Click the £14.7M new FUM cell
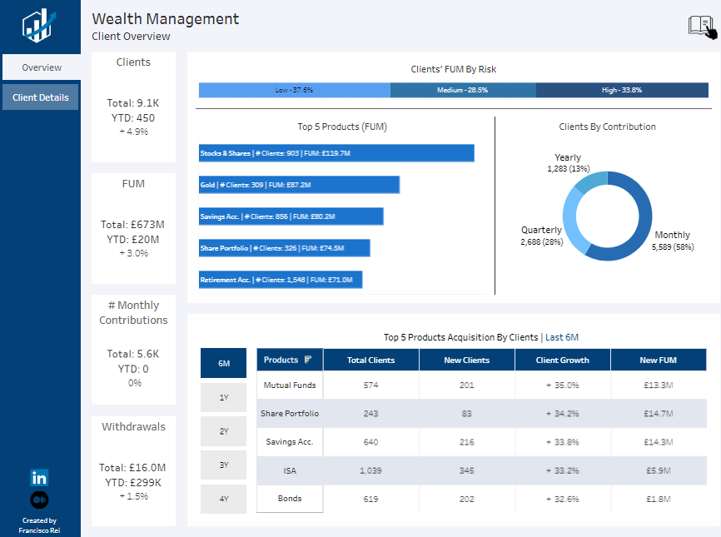 tap(659, 414)
